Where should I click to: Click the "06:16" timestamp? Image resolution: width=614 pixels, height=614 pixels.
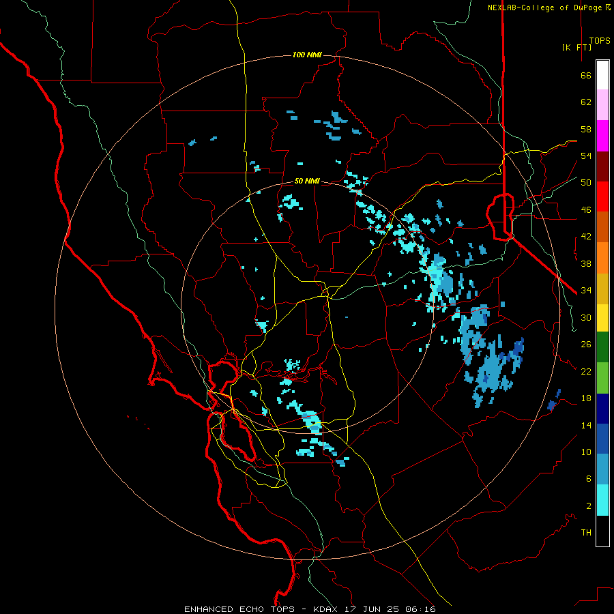pyautogui.click(x=420, y=609)
